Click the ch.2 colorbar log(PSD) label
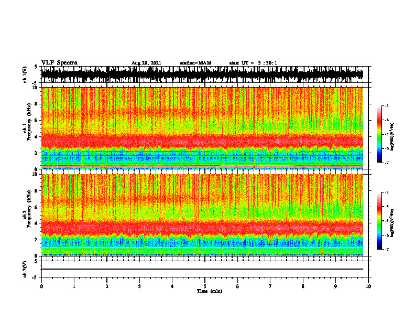The height and width of the screenshot is (321, 415). 392,223
